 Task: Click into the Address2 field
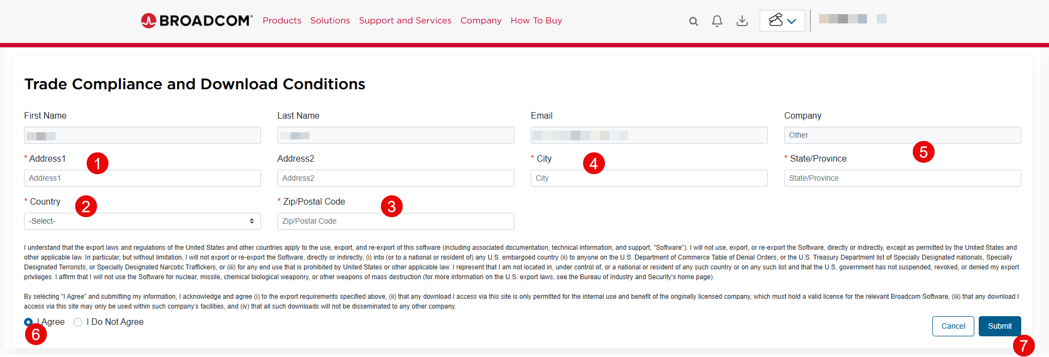tap(396, 178)
